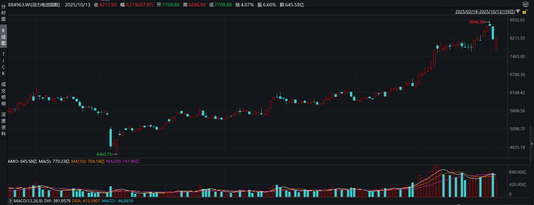The image size is (534, 205).
Task: Click the 4460.75 low price marker
Action: click(x=104, y=154)
